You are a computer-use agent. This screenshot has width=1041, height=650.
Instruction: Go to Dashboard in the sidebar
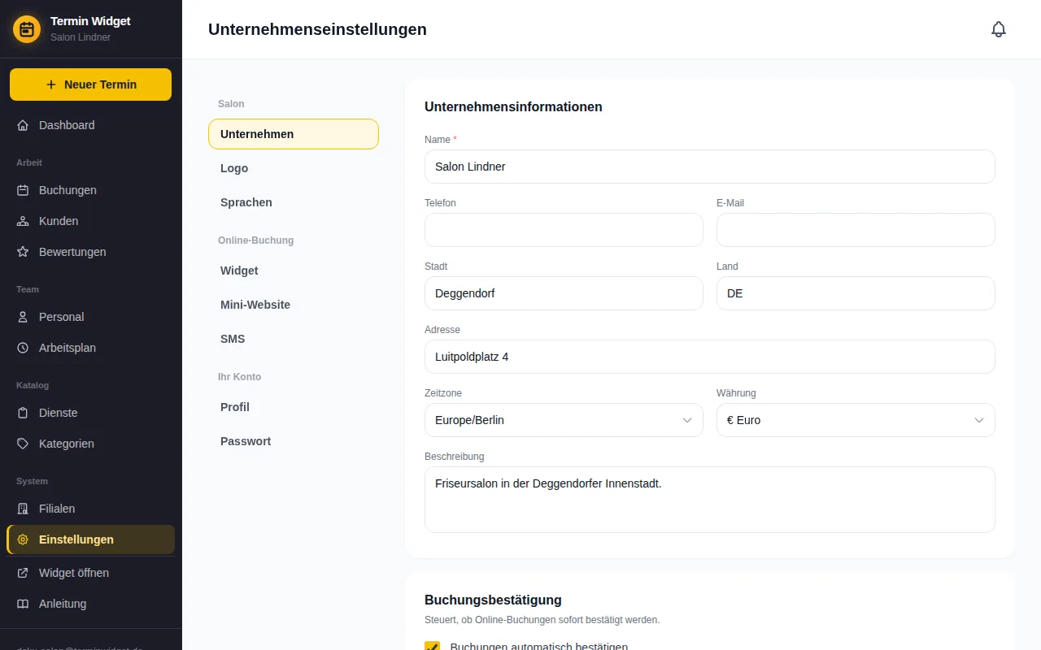click(90, 125)
